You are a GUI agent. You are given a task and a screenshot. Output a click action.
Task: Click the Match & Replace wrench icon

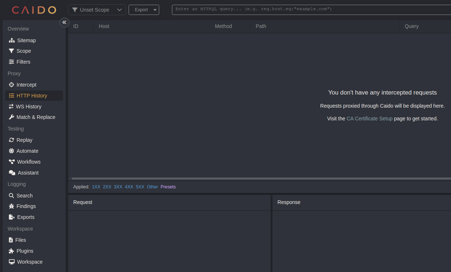tap(11, 117)
